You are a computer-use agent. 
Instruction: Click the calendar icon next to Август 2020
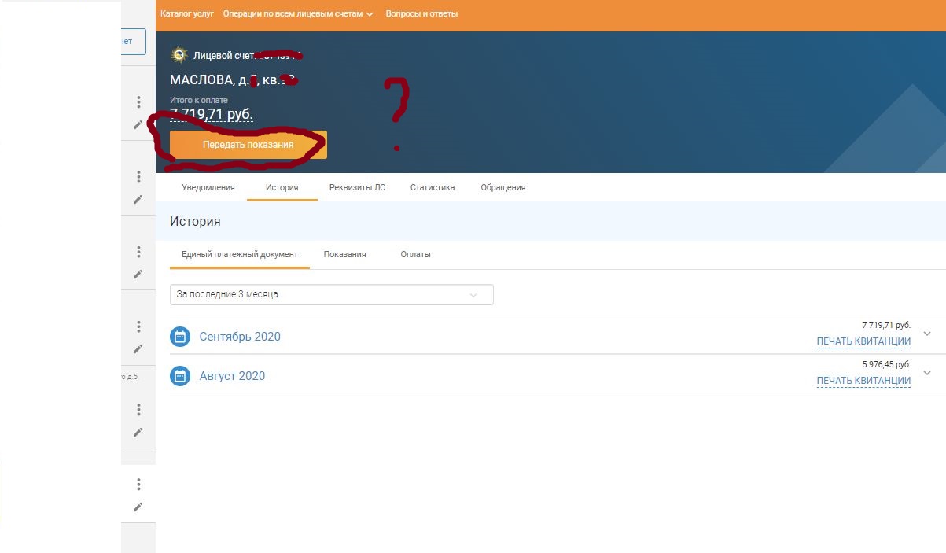(x=180, y=376)
